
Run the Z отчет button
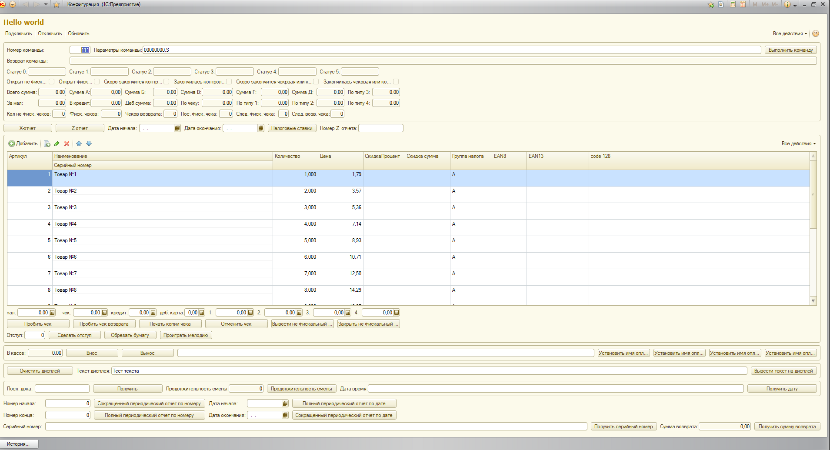click(x=80, y=128)
